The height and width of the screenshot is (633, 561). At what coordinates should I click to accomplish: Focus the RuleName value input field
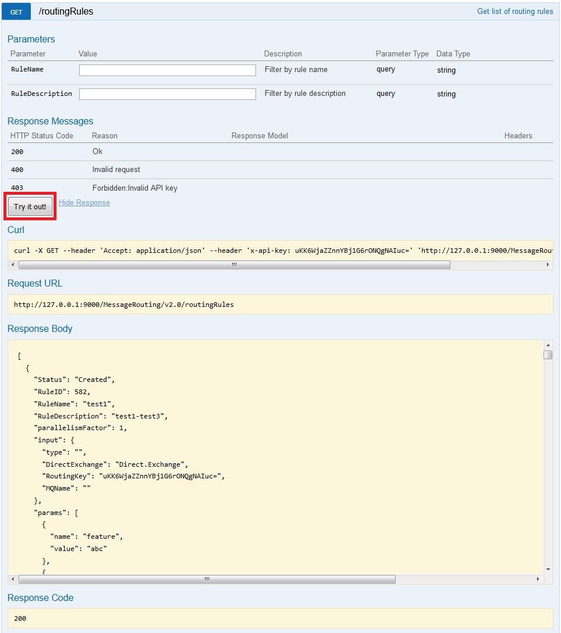tap(168, 70)
